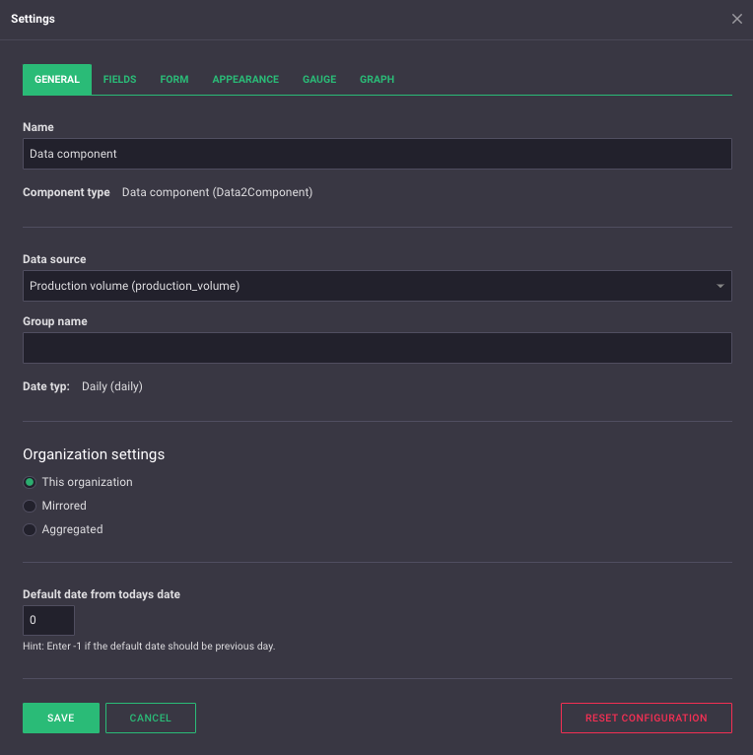Switch to the Gauge tab
Viewport: 753px width, 755px height.
pyautogui.click(x=319, y=80)
